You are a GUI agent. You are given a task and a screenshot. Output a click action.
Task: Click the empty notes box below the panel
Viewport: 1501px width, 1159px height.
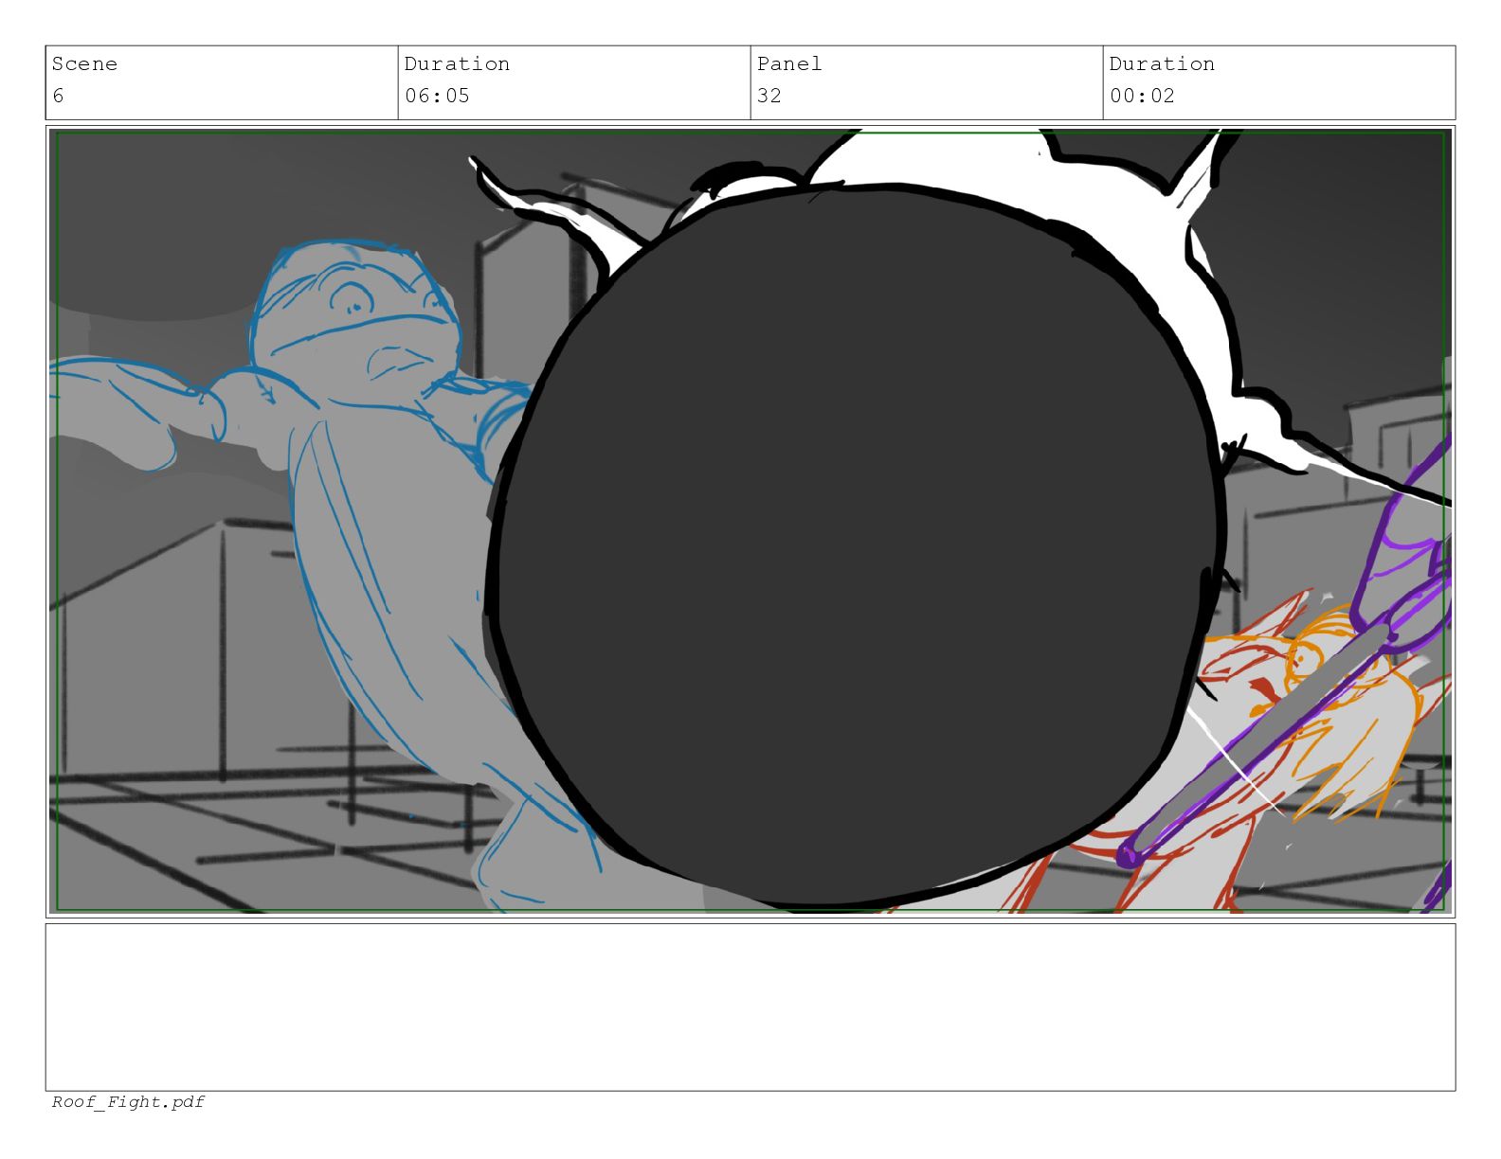750,1007
